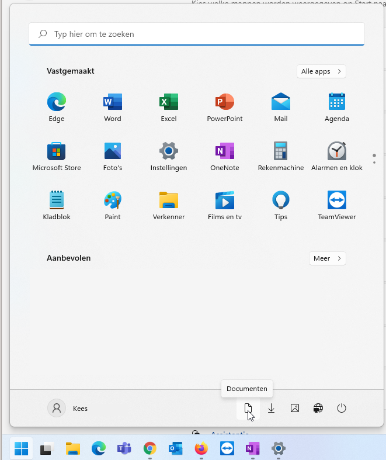Click the Windows Start button on taskbar
386x460 pixels.
(x=22, y=448)
